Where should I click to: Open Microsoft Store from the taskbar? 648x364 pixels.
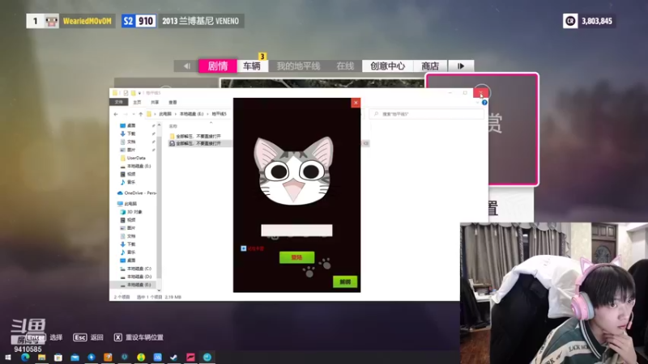pyautogui.click(x=58, y=358)
